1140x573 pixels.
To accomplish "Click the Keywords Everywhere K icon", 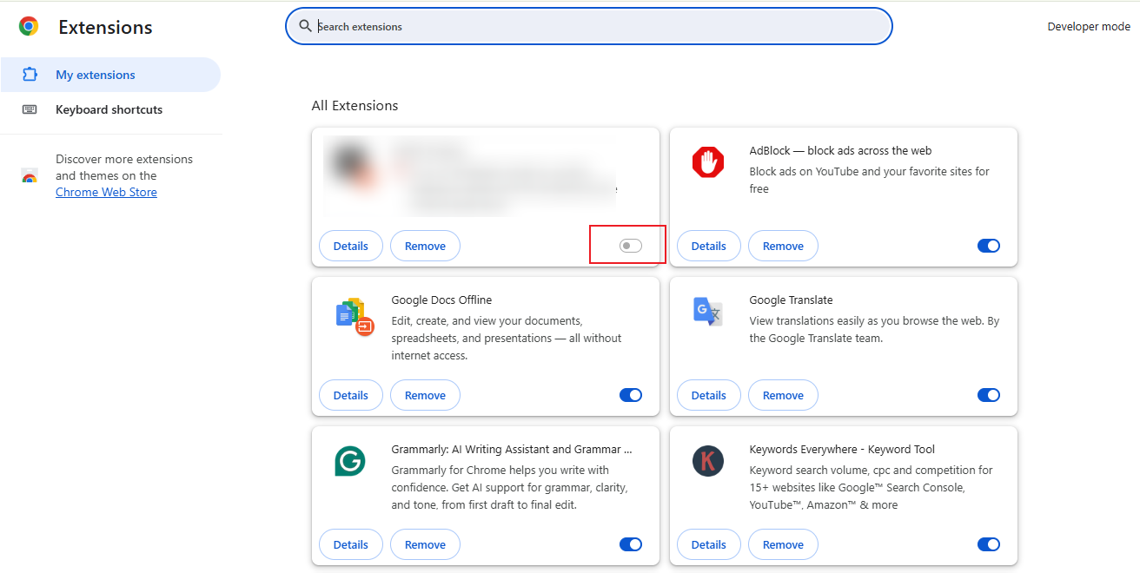I will pyautogui.click(x=708, y=461).
